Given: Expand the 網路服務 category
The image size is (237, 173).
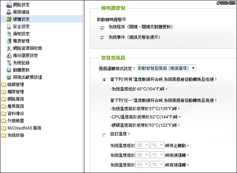Looking at the screenshot, I should coord(16,99).
